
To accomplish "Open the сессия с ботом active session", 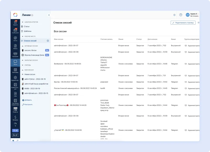I will 30,50.
